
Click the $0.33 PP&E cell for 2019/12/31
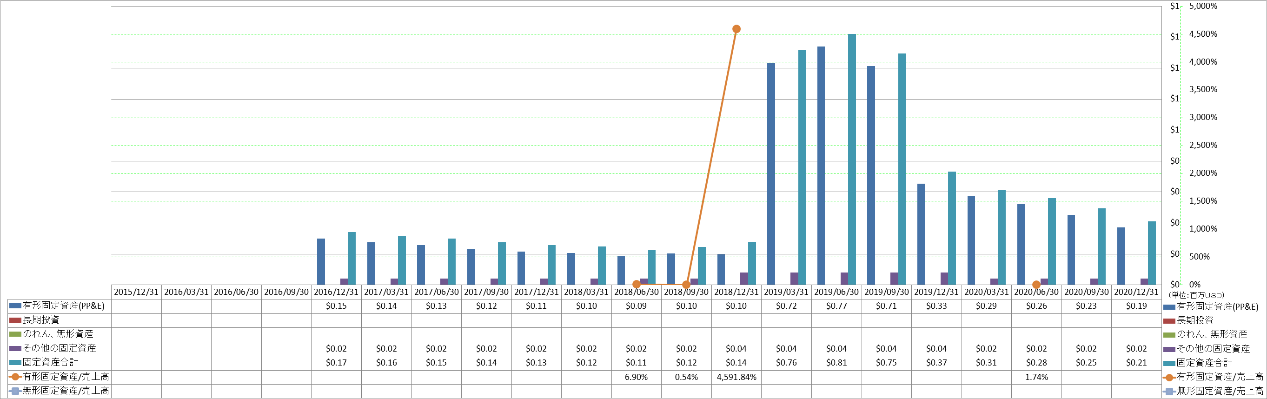pos(936,306)
